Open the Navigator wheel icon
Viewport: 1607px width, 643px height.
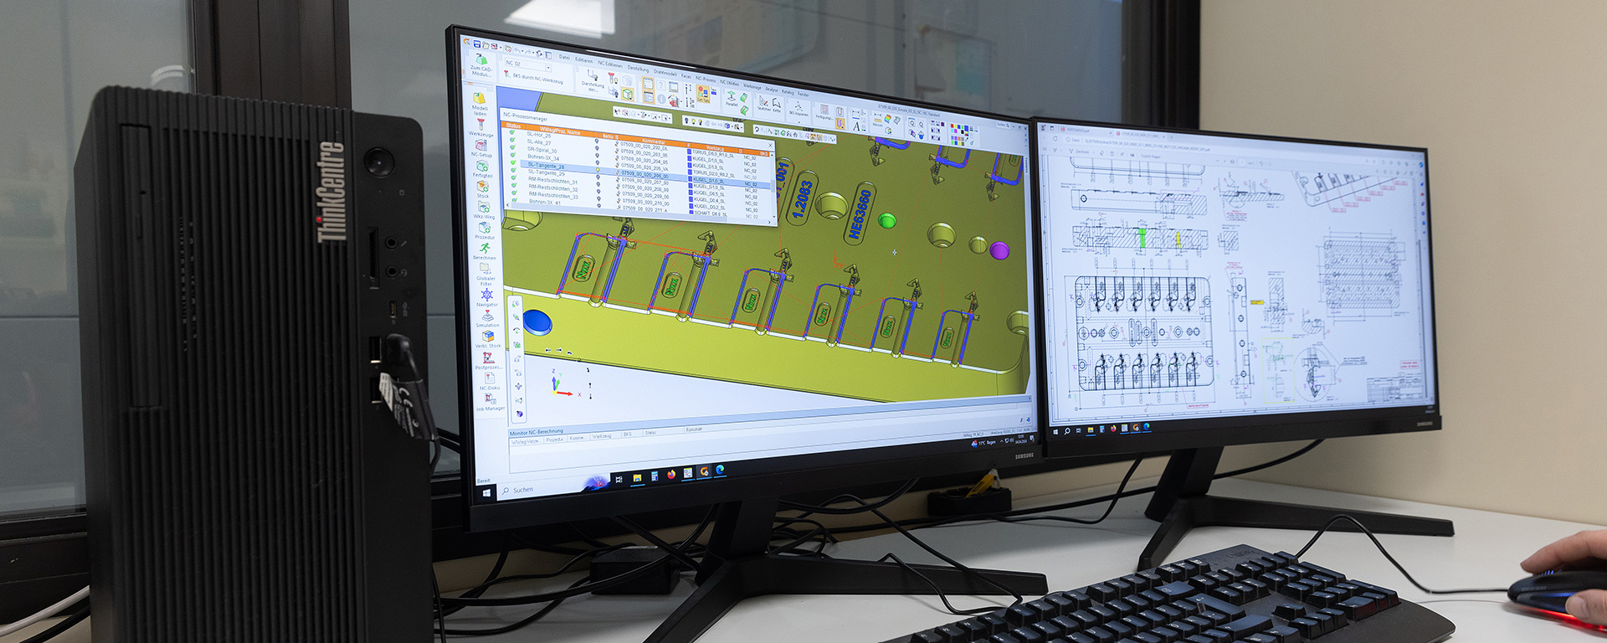coord(487,297)
